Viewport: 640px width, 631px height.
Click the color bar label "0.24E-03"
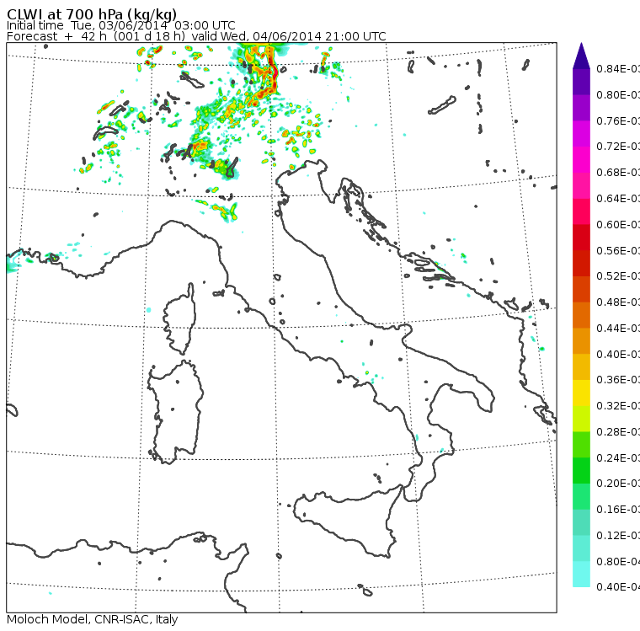tap(618, 457)
